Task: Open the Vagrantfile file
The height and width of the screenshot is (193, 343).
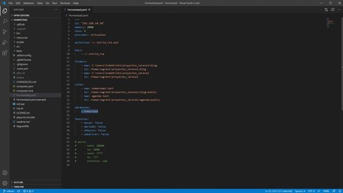Action: pyautogui.click(x=23, y=127)
